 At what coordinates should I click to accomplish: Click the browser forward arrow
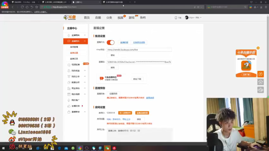click(x=17, y=7)
